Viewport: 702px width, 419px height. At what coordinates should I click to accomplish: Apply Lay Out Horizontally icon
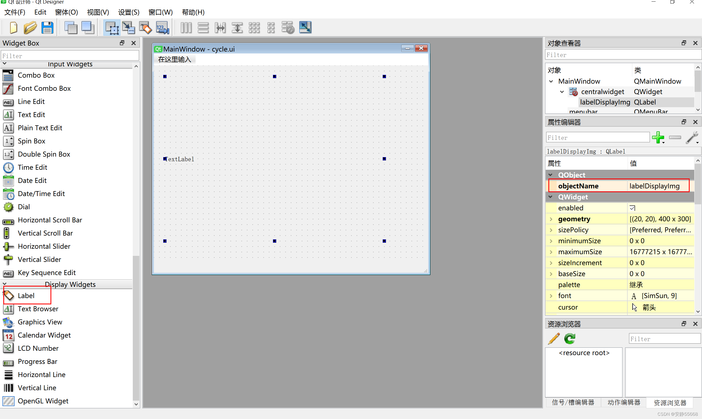[186, 28]
